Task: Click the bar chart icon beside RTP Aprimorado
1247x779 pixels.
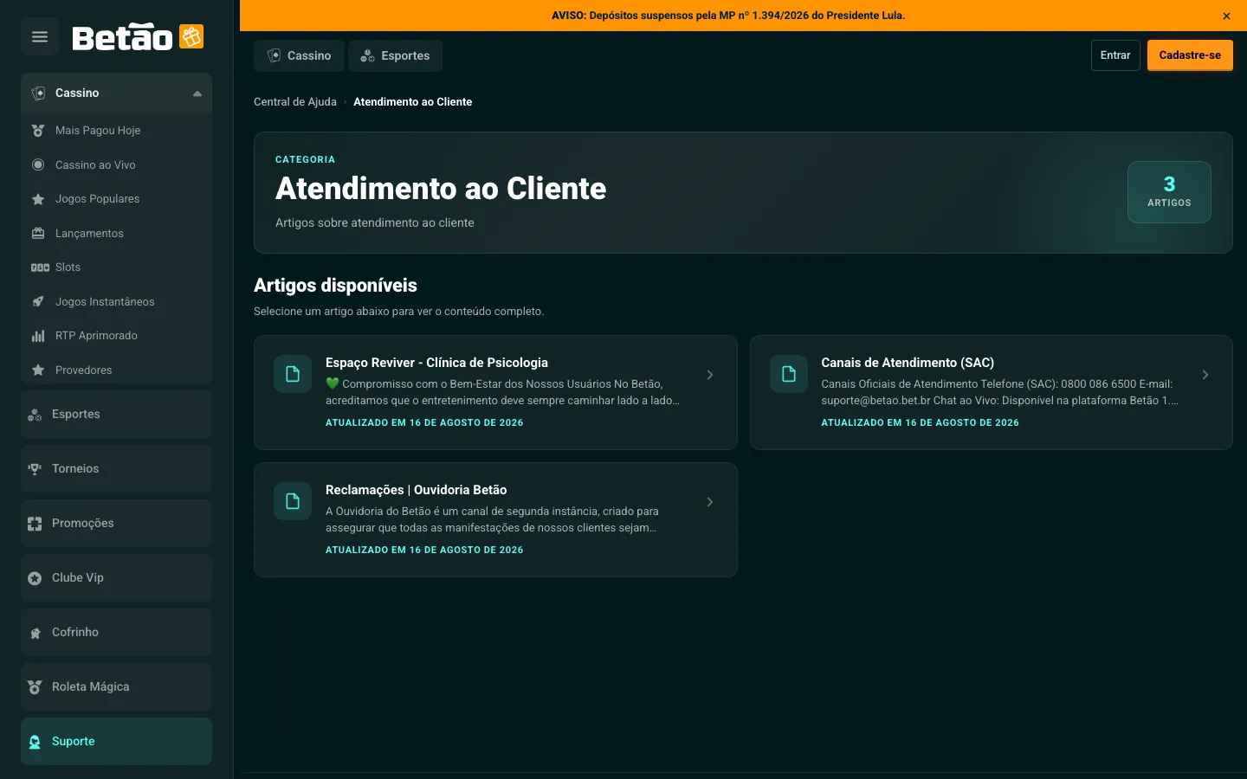Action: [x=38, y=336]
